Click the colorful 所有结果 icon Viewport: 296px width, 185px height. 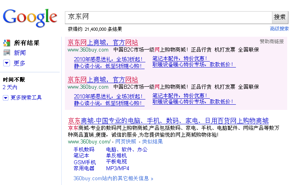pos(6,43)
